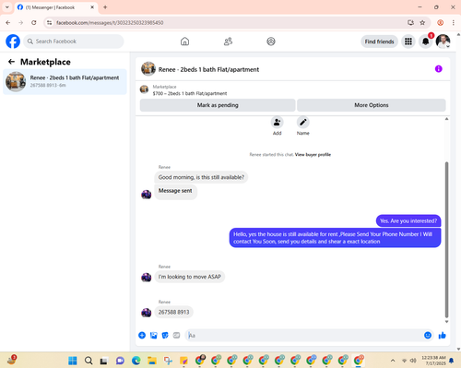
Task: Open more actions plus icon in composer
Action: 142,336
